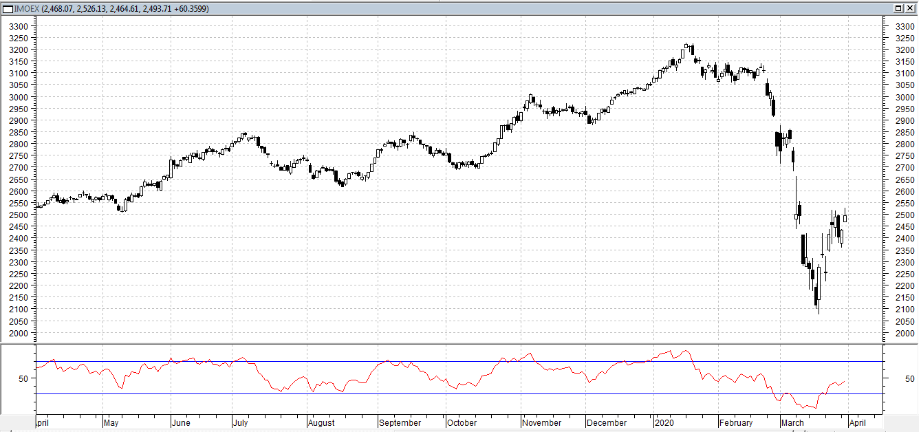Select the last candlestick near 2500
Viewport: 921px width, 432px height.
click(845, 217)
